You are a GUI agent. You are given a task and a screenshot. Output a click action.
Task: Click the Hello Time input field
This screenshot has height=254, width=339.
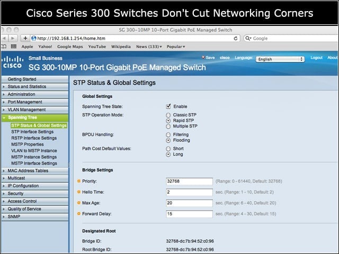coord(190,192)
